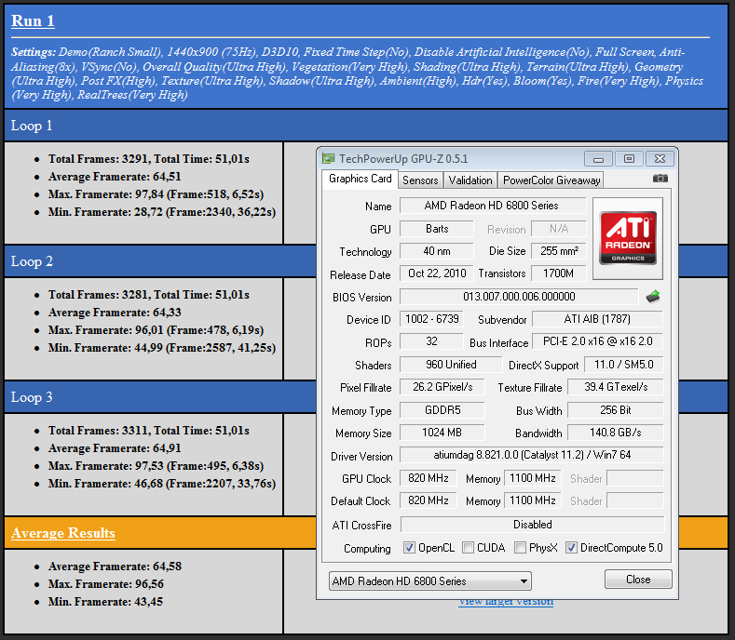Open the AMD Radeon HD 6800 Series dropdown

click(x=429, y=581)
